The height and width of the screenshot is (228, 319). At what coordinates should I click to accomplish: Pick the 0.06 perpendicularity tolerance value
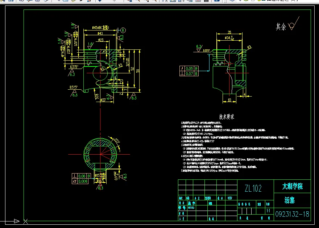[x=82, y=176]
